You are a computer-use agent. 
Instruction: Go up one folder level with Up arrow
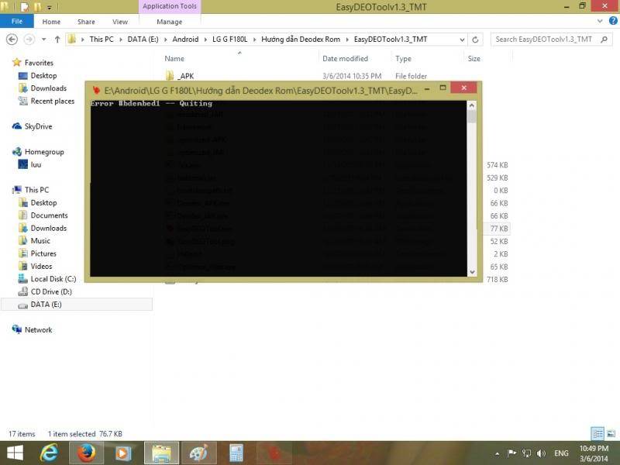pos(57,40)
